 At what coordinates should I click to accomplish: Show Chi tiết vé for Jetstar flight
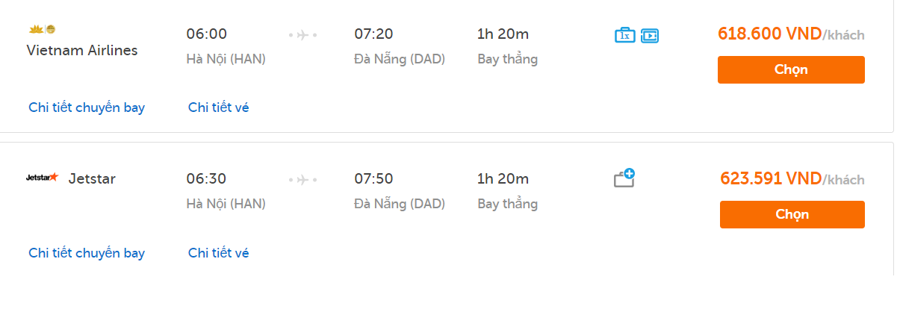(x=218, y=253)
